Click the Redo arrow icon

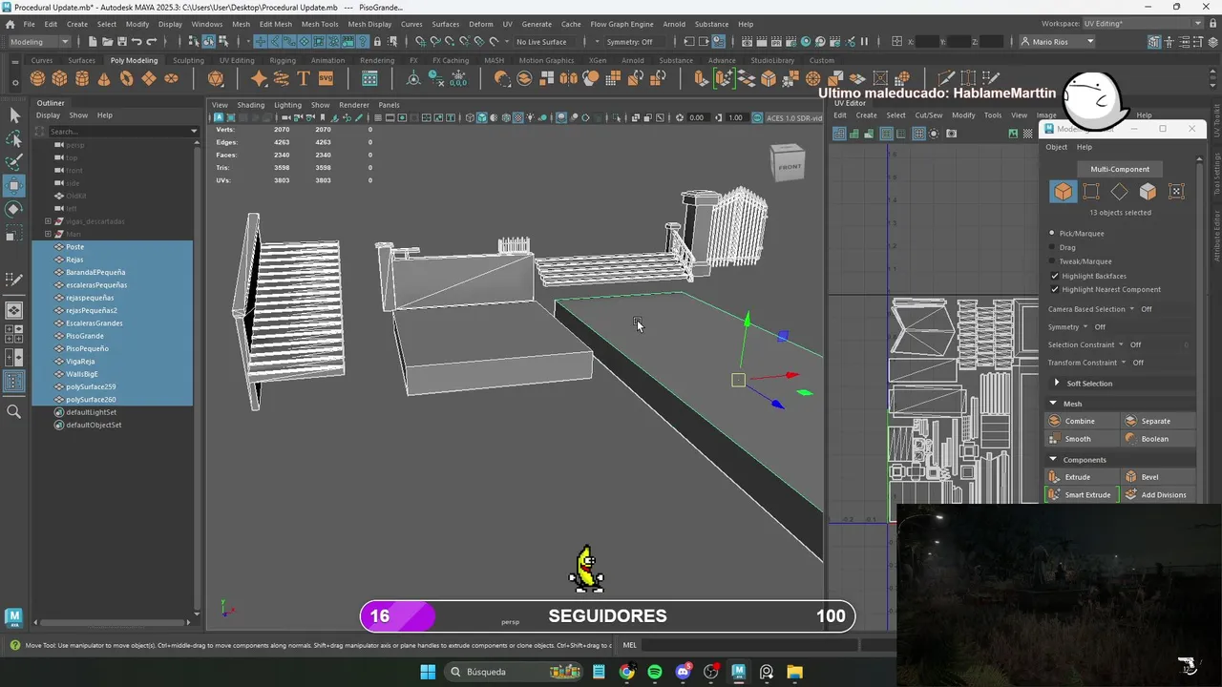click(151, 42)
